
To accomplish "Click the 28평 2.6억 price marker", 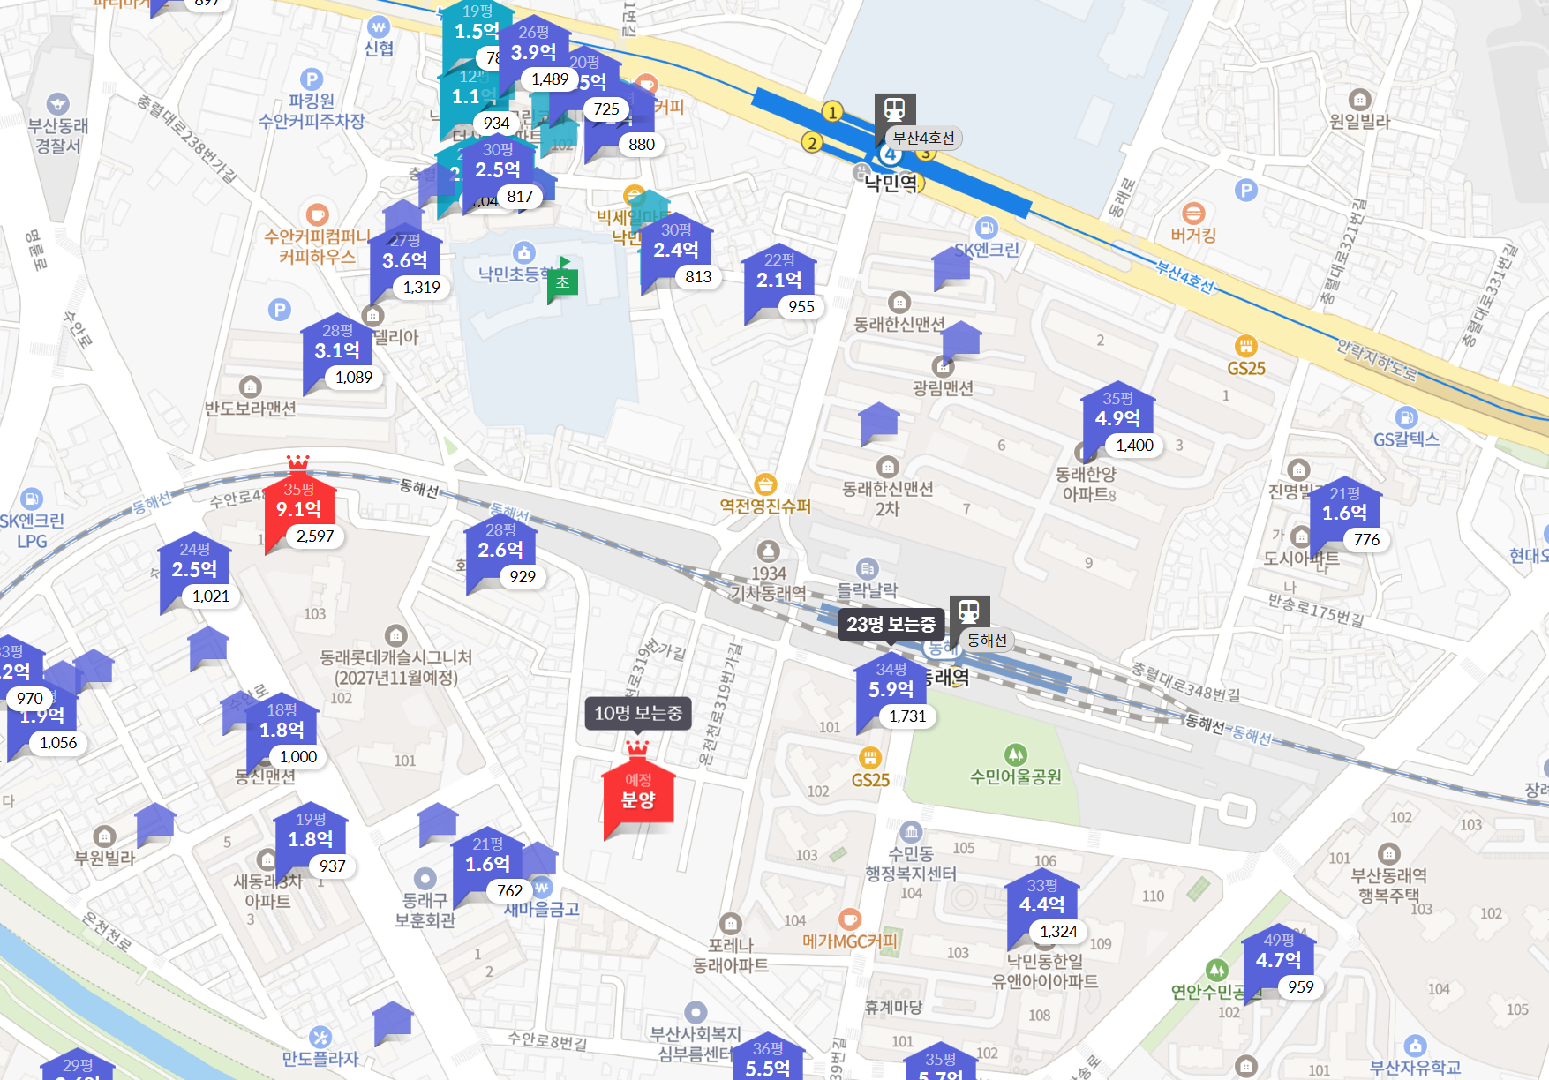I will (500, 550).
